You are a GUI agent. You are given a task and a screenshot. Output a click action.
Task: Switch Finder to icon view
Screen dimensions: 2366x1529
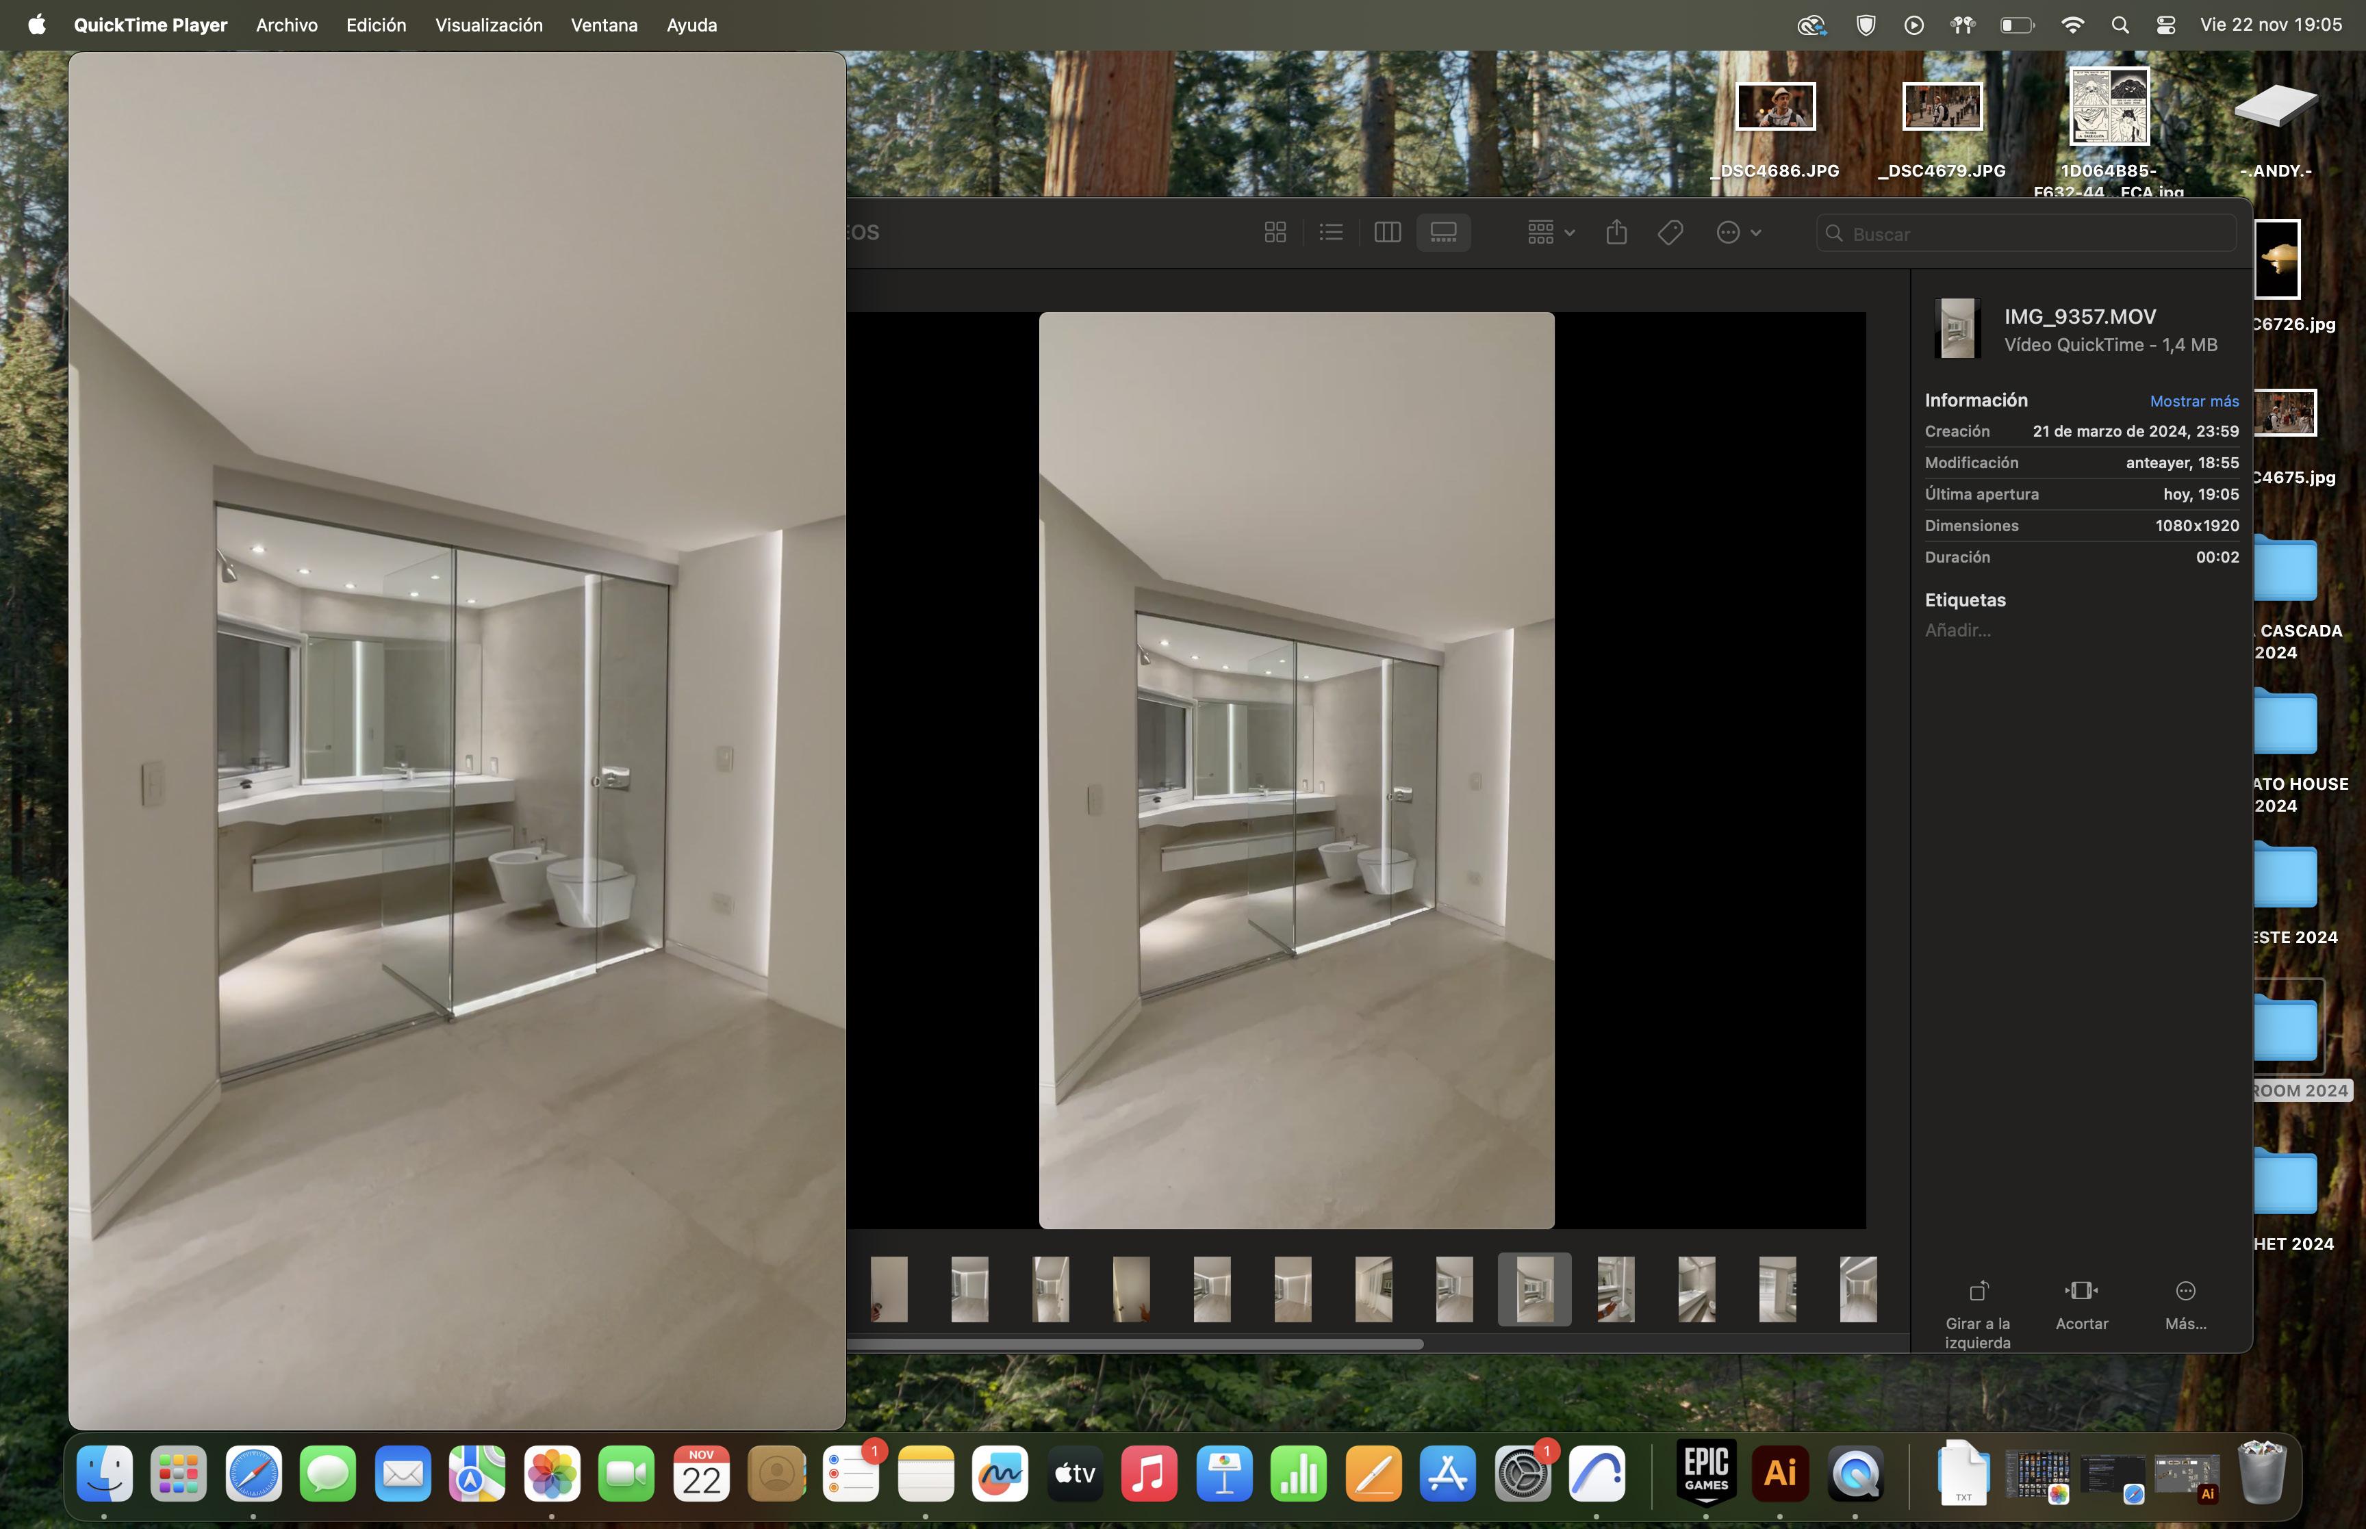click(x=1275, y=232)
